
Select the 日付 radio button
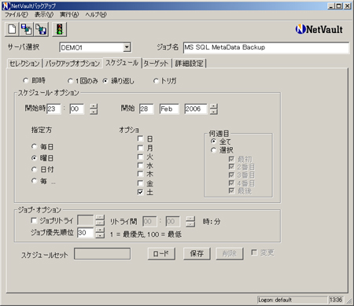tap(34, 169)
